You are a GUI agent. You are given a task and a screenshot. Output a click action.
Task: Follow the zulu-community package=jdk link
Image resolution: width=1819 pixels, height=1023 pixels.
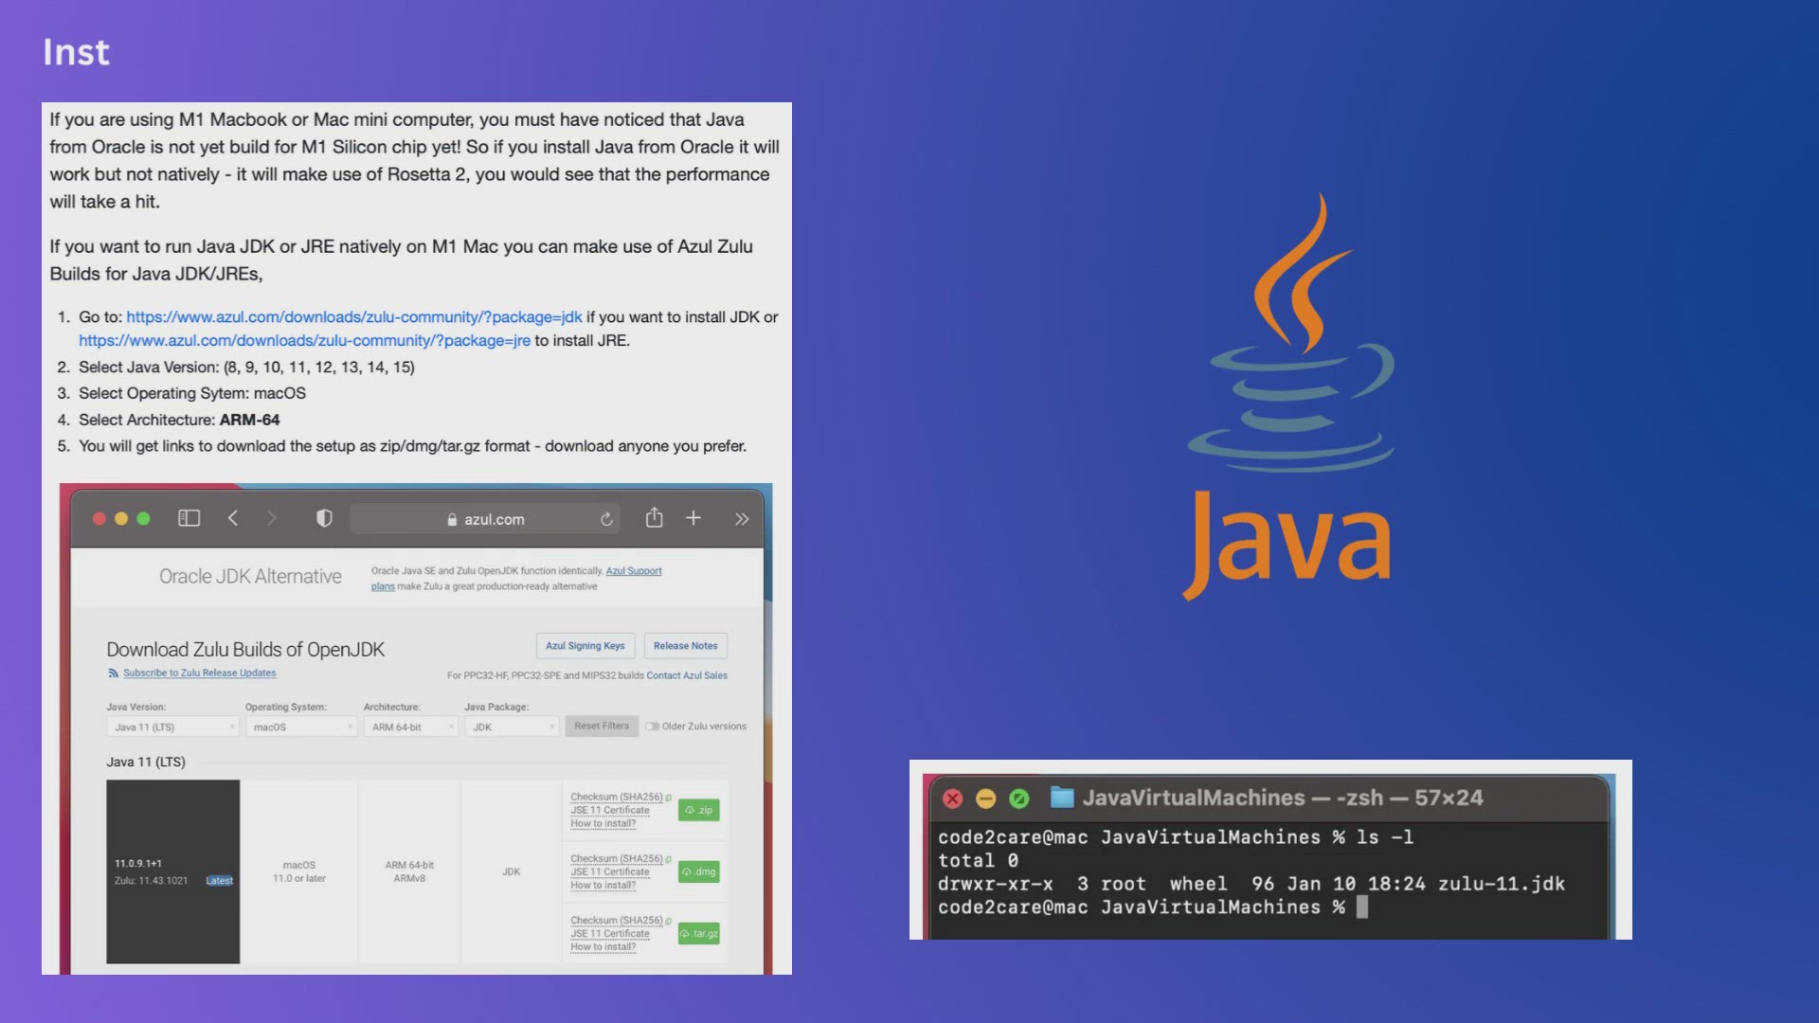354,317
